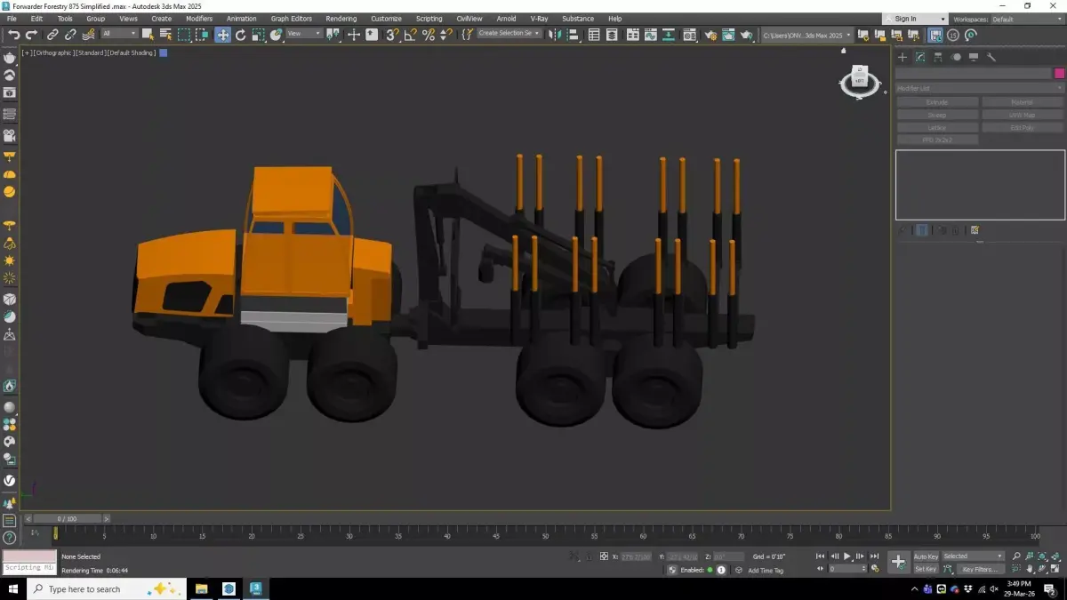Switch to the Utilities wrench icon
This screenshot has height=600, width=1067.
[x=991, y=57]
